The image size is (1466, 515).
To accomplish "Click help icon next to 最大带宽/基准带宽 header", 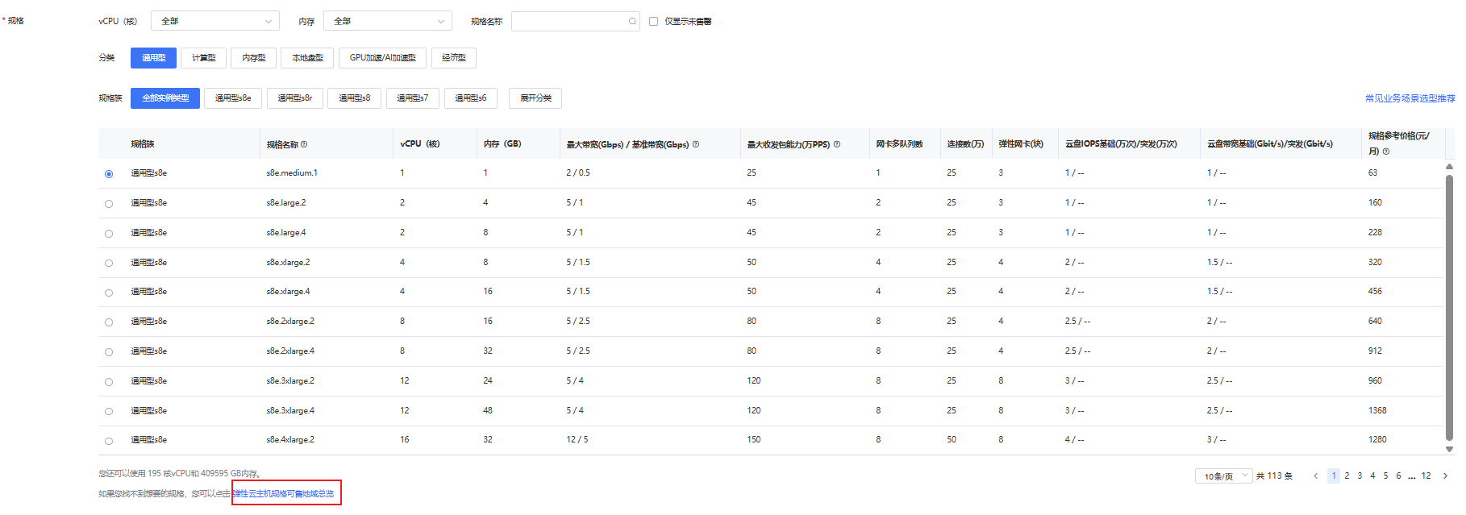I will (x=696, y=145).
